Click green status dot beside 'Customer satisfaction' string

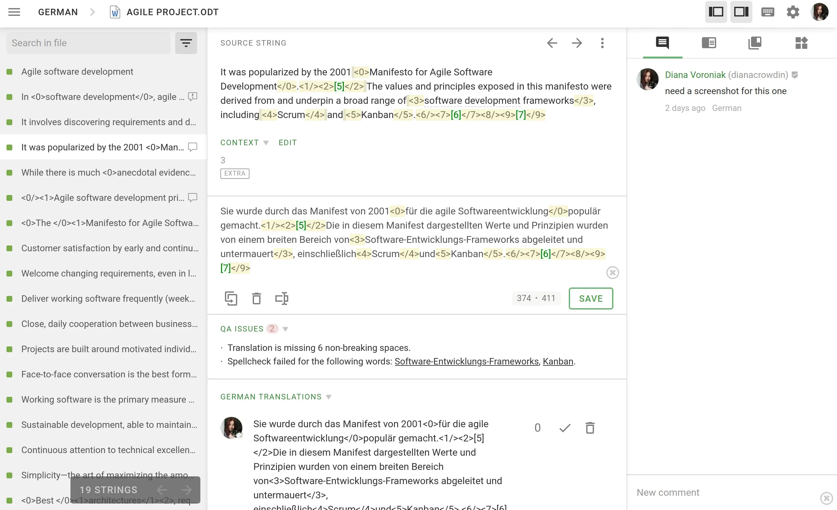[x=9, y=248]
